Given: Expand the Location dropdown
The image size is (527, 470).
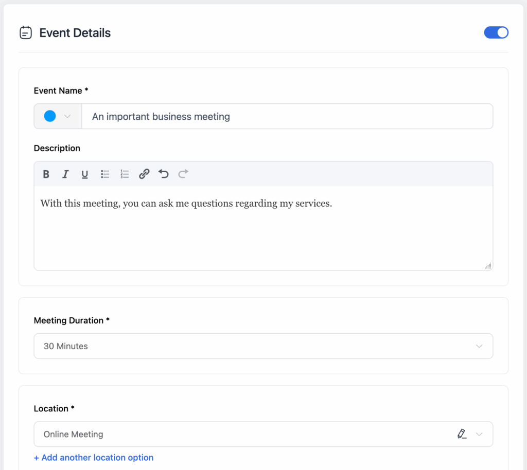Looking at the screenshot, I should tap(479, 434).
